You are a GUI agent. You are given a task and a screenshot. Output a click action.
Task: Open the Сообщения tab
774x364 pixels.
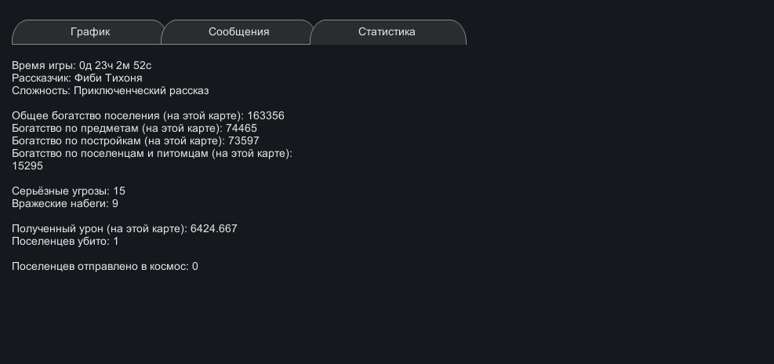[x=238, y=32]
